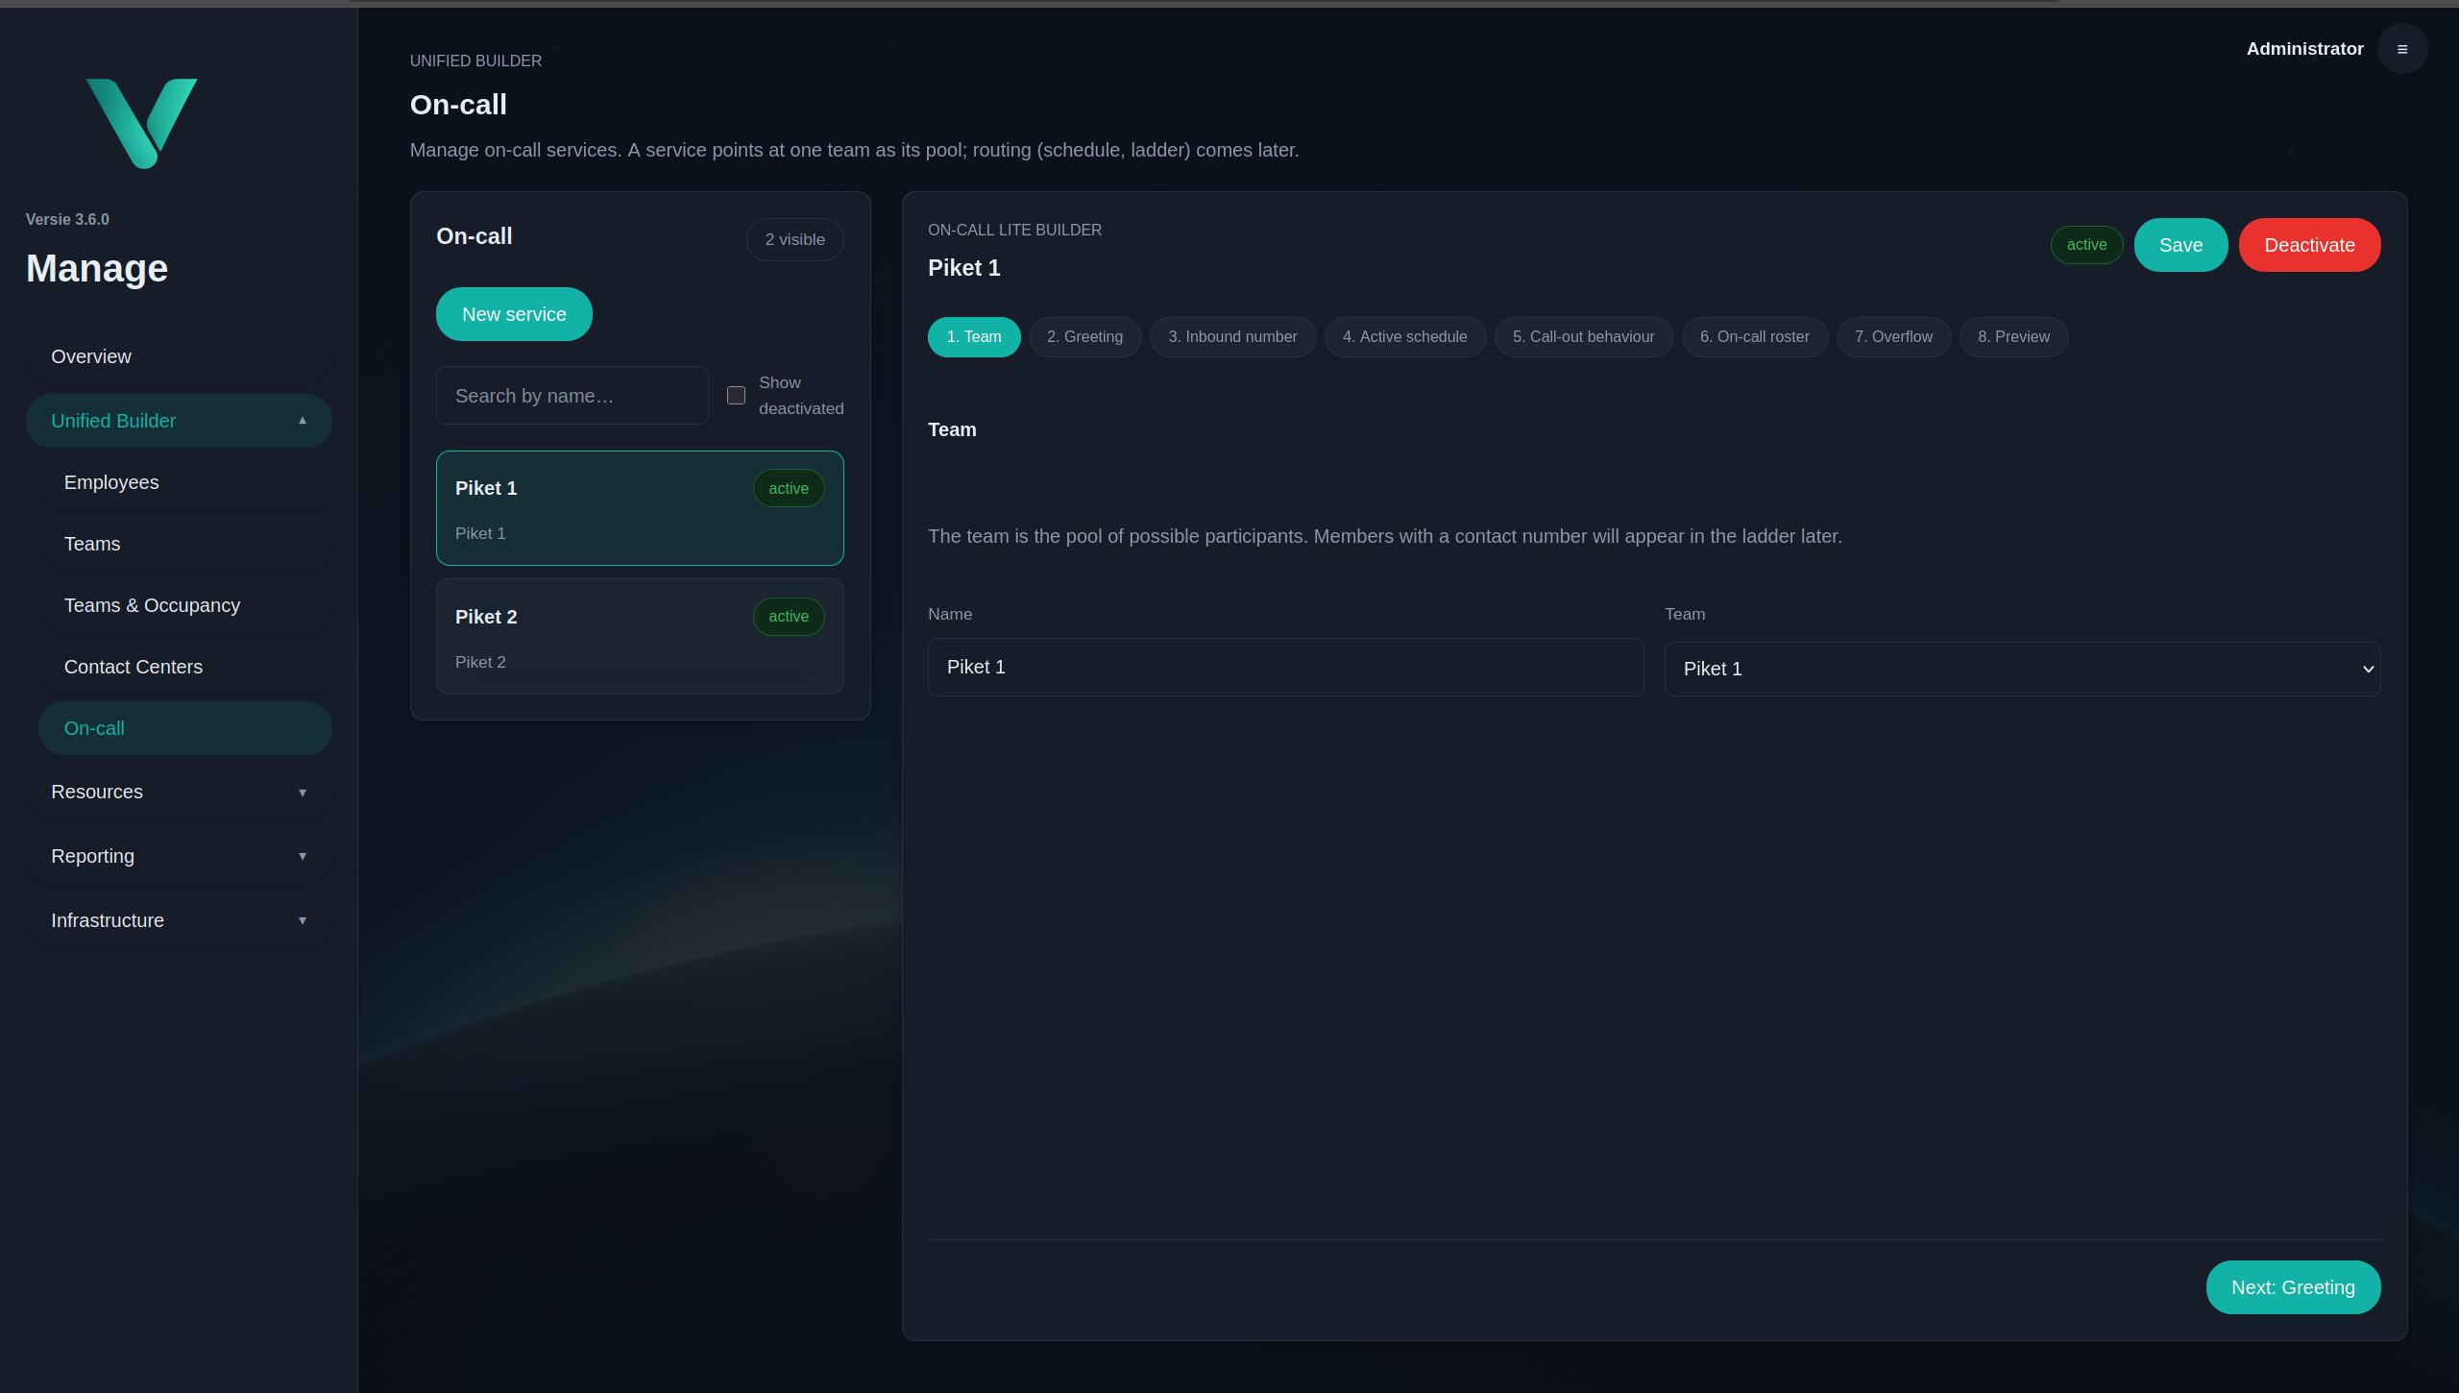
Task: Collapse the Unified Builder section
Action: coord(179,421)
